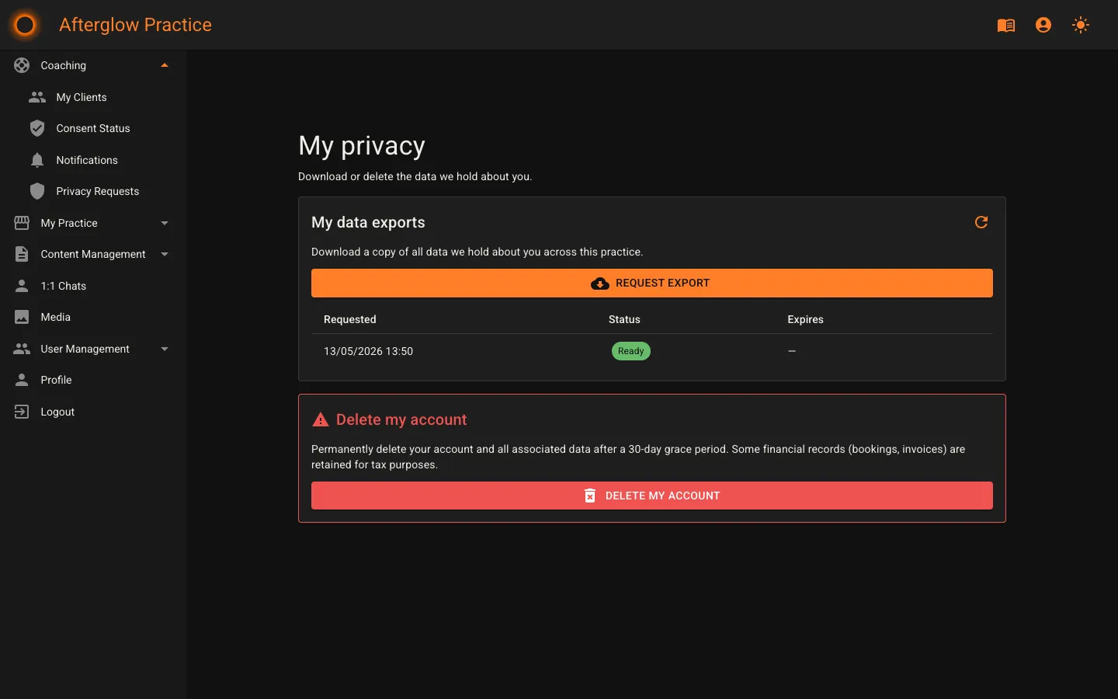The height and width of the screenshot is (699, 1118).
Task: Click the Coaching lifebuoy icon
Action: pyautogui.click(x=22, y=65)
